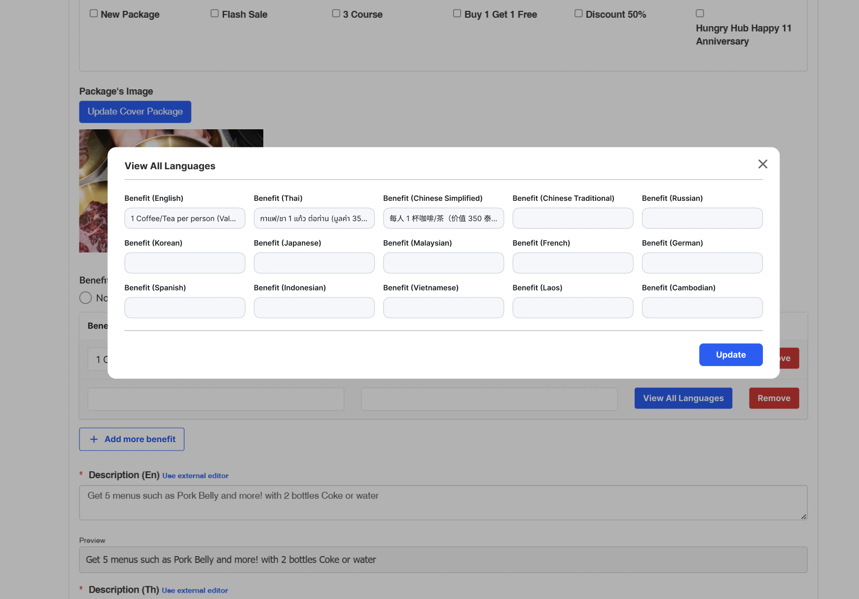Close the View All Languages dialog

coord(762,164)
